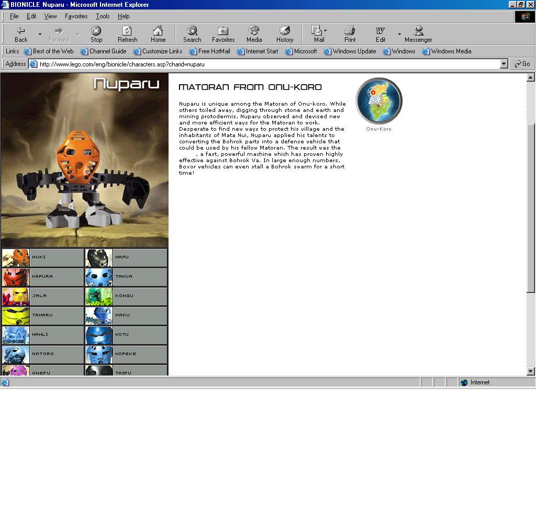The height and width of the screenshot is (523, 536).
Task: Select Takua character mask icon
Action: pos(99,277)
